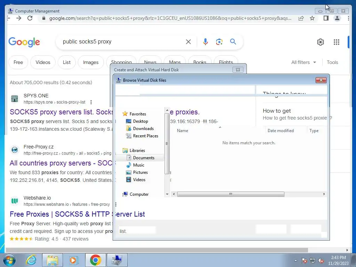Click the file list horizontal scrollbar thumb

pos(230,194)
